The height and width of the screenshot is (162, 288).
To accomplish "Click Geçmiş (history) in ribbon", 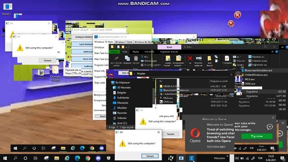I will [238, 65].
